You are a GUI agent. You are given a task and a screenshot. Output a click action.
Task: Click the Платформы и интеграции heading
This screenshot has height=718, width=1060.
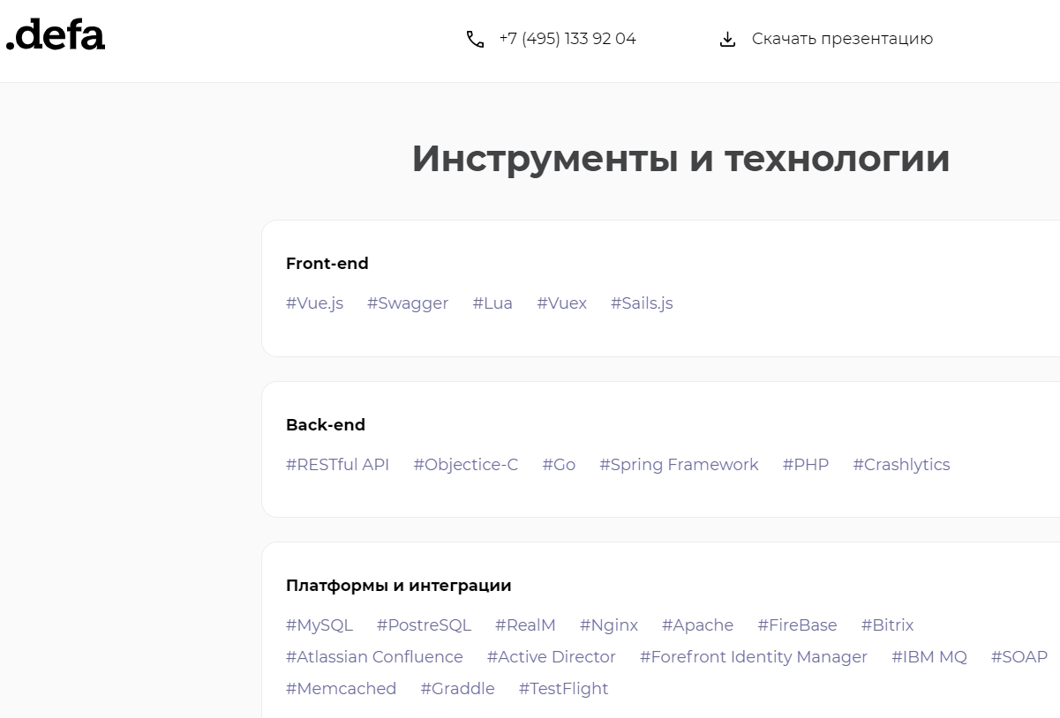point(399,586)
